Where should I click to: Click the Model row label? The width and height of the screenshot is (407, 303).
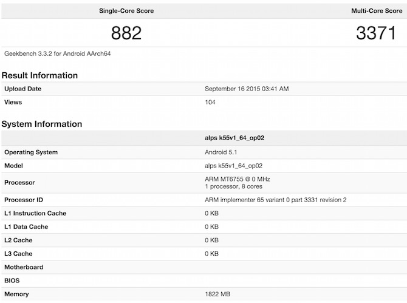coord(15,166)
